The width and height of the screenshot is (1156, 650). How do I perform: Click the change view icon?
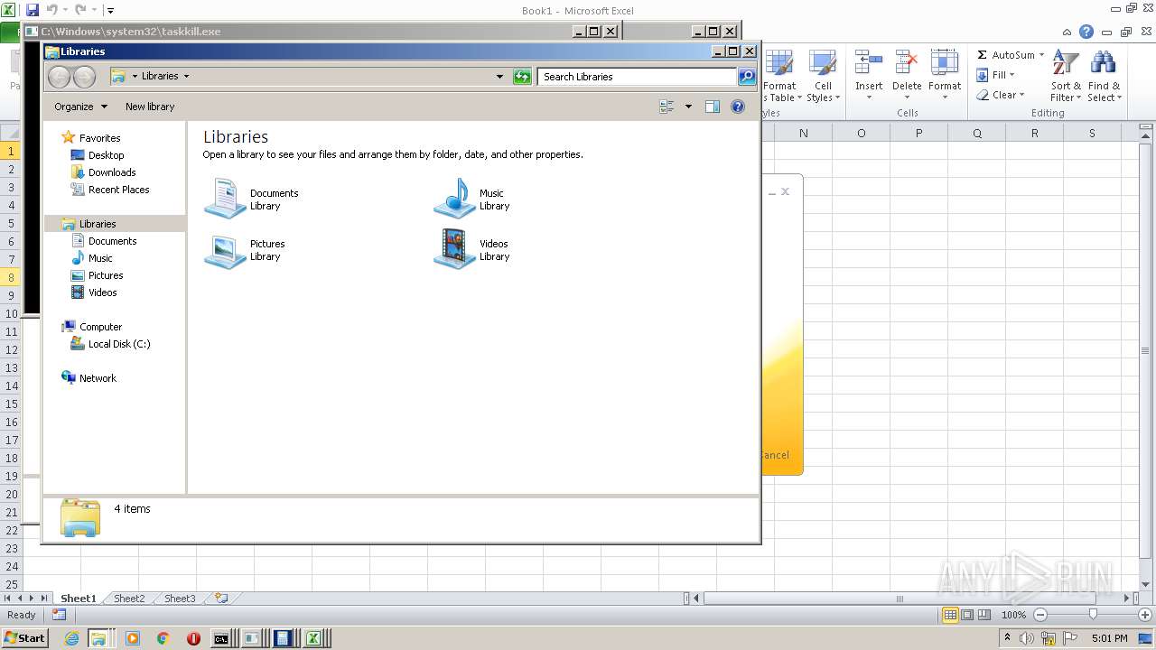[x=667, y=107]
